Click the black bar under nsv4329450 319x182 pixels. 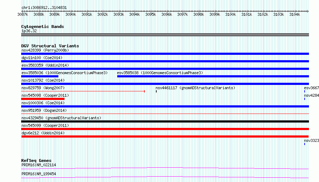pos(165,121)
